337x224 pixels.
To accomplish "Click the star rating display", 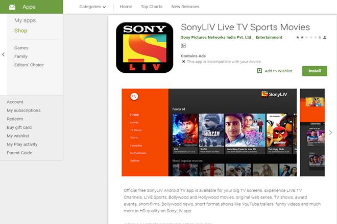I will (306, 37).
